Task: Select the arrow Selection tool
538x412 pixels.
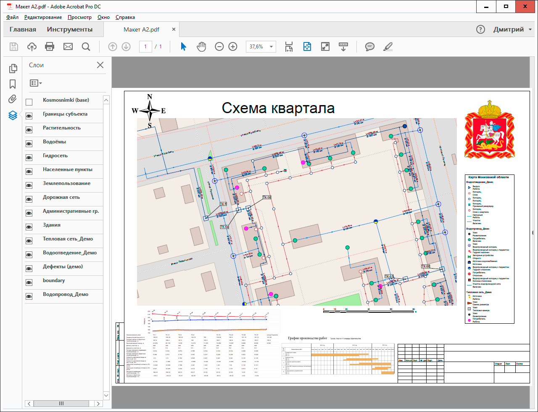Action: [183, 47]
